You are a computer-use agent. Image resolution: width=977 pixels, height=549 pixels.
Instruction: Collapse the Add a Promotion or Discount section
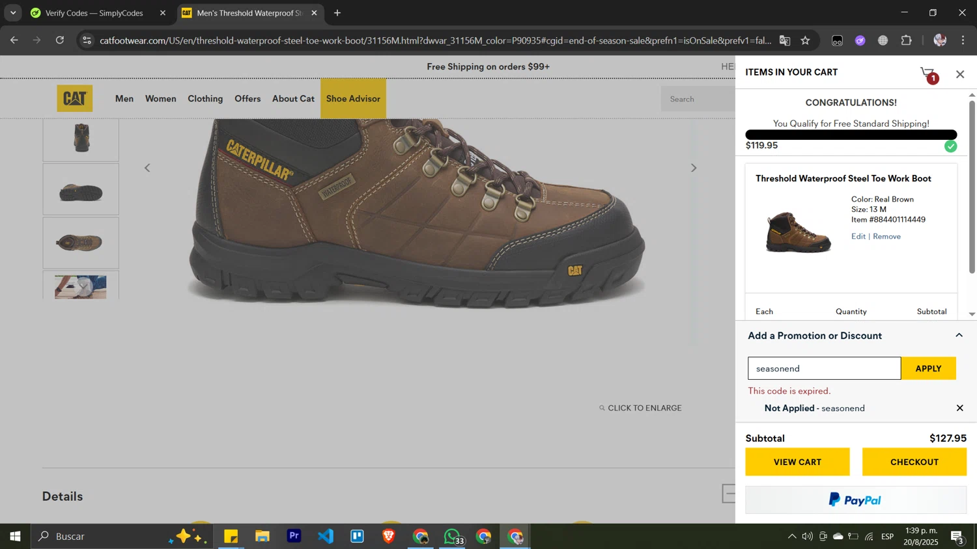click(959, 336)
